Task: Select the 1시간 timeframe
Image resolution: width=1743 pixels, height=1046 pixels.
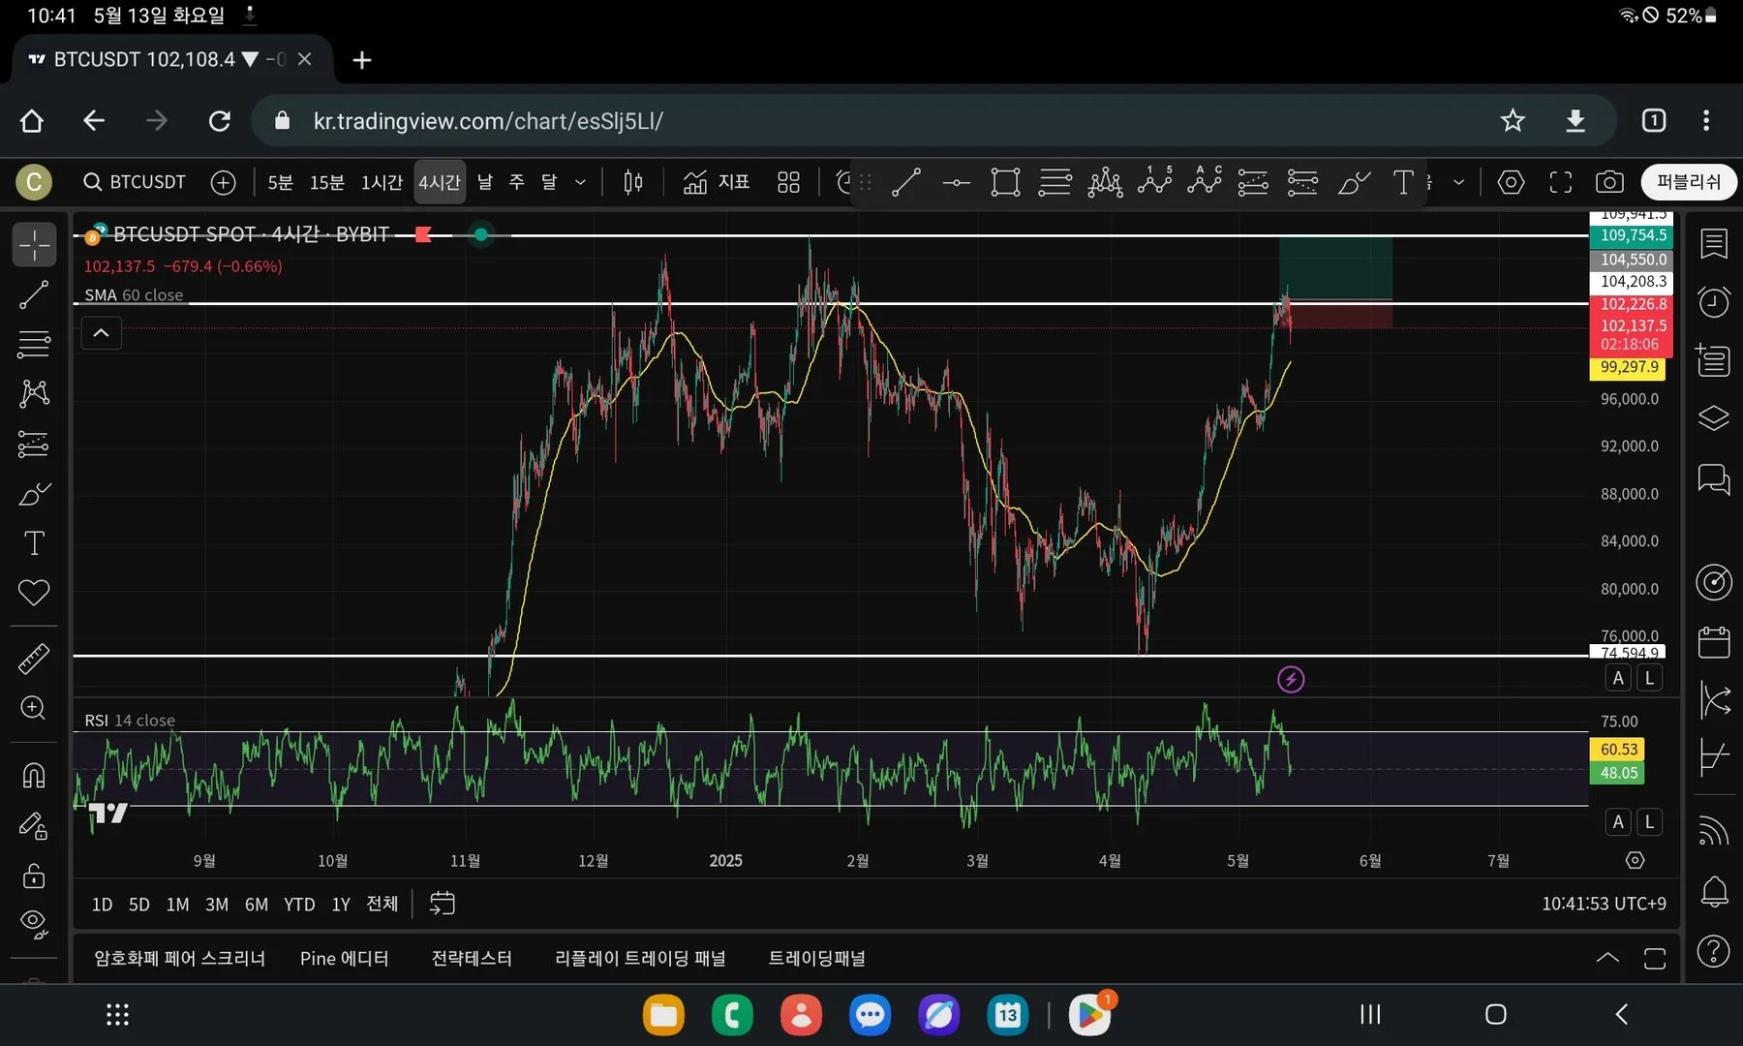Action: (382, 182)
